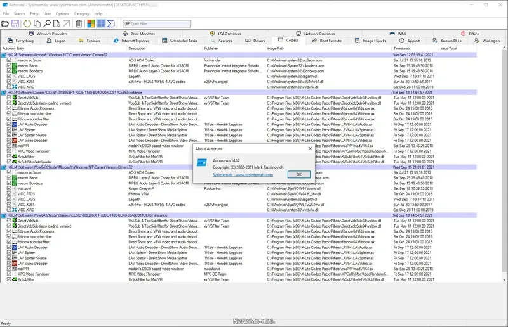This screenshot has width=508, height=327.
Task: Click the first LAV Audio Decoder icon
Action: (15, 124)
